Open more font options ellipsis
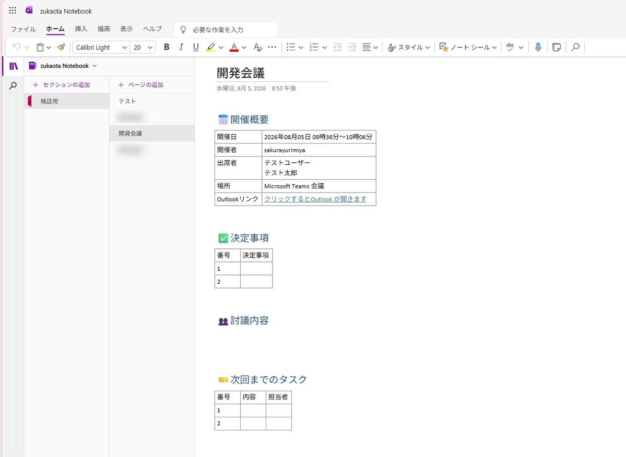This screenshot has width=626, height=457. (x=272, y=47)
